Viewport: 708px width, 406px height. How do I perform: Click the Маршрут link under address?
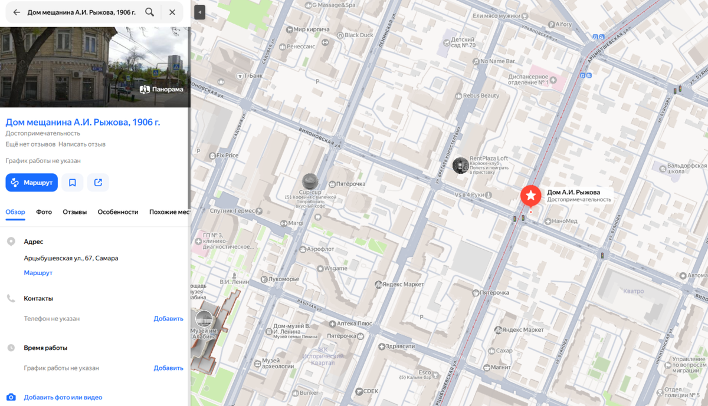38,273
